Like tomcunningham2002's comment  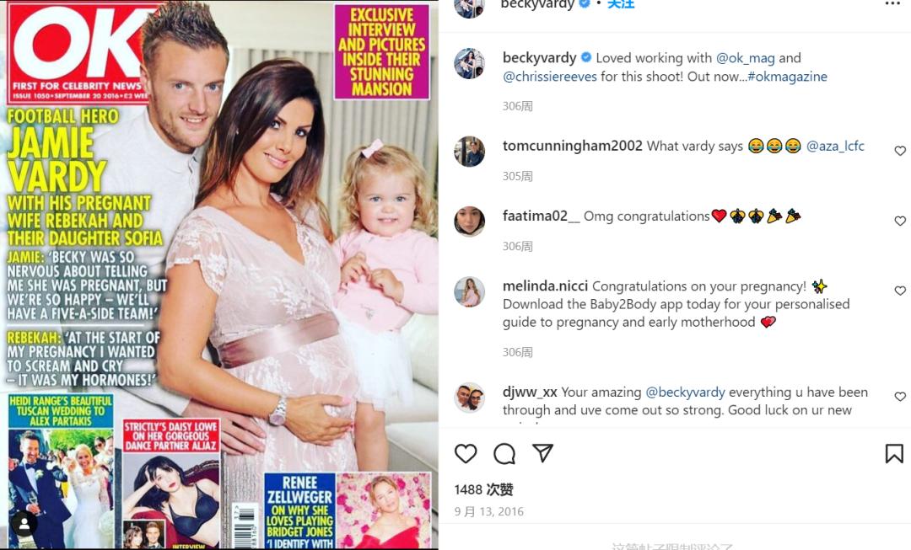click(x=900, y=151)
